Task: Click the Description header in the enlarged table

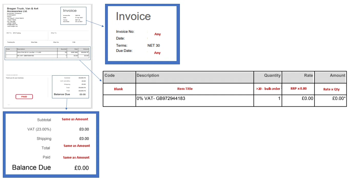Action: pos(148,75)
